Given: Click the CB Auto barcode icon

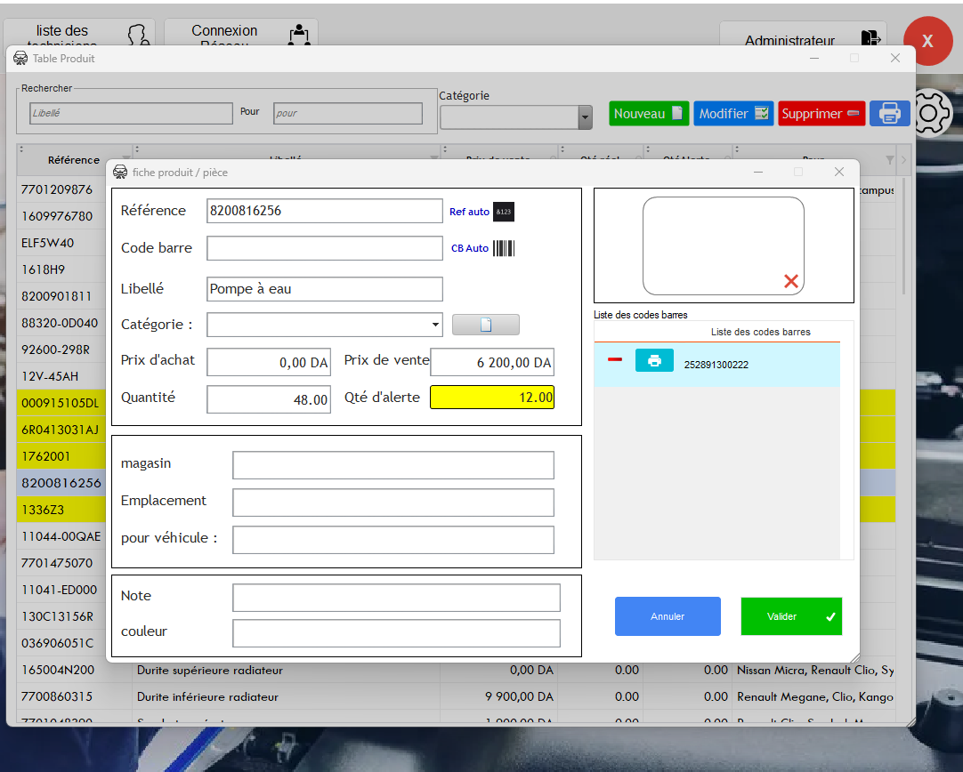Looking at the screenshot, I should [504, 248].
